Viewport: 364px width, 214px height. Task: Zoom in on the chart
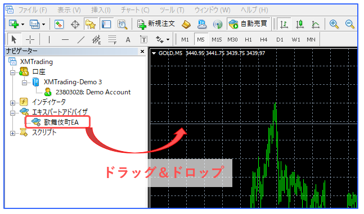[x=334, y=24]
